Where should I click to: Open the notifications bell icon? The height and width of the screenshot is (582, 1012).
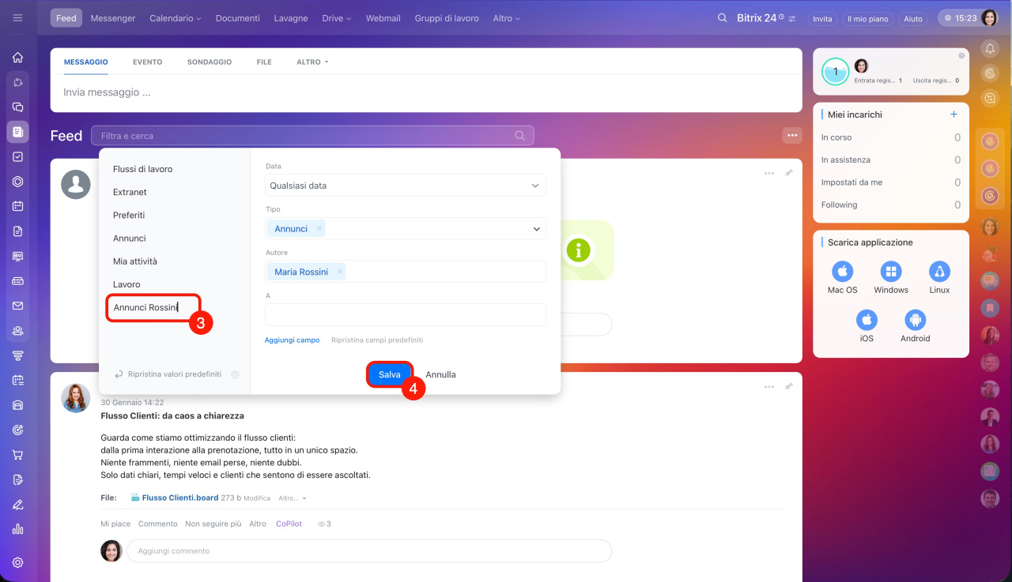pyautogui.click(x=989, y=49)
